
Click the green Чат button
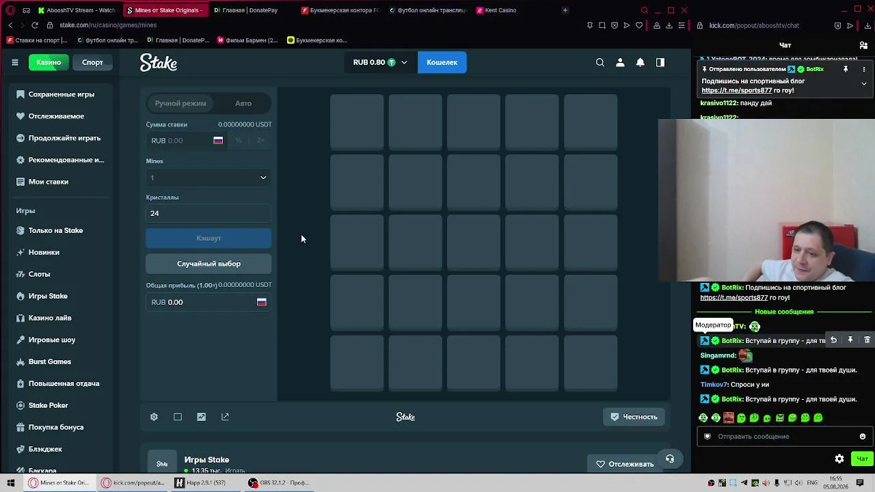click(862, 459)
